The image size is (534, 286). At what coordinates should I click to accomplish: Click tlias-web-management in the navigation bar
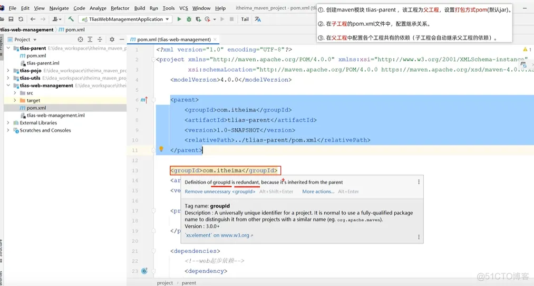(x=27, y=30)
